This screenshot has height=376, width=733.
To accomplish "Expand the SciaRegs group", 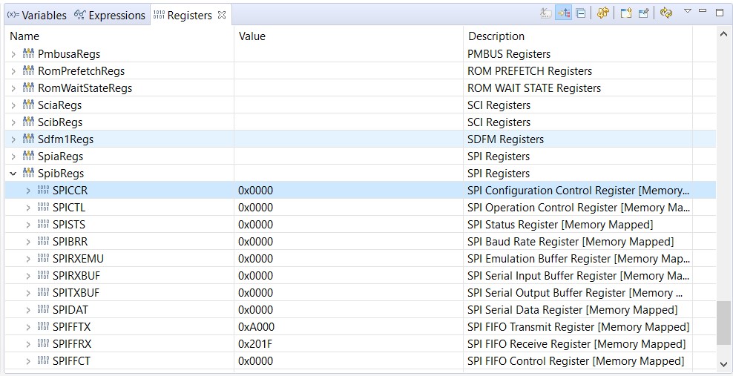I will [x=13, y=105].
